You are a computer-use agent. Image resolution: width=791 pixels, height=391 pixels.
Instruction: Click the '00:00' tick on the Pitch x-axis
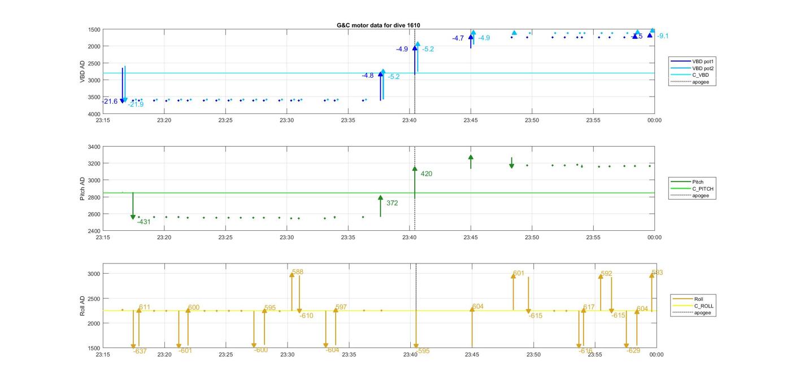[x=654, y=238]
